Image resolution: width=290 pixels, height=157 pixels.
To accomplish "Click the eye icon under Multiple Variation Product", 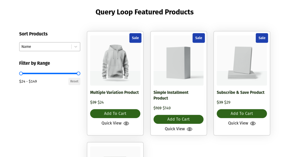I will (126, 123).
